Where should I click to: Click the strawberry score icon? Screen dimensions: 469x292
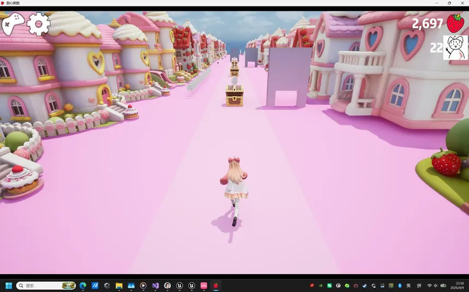coord(455,23)
